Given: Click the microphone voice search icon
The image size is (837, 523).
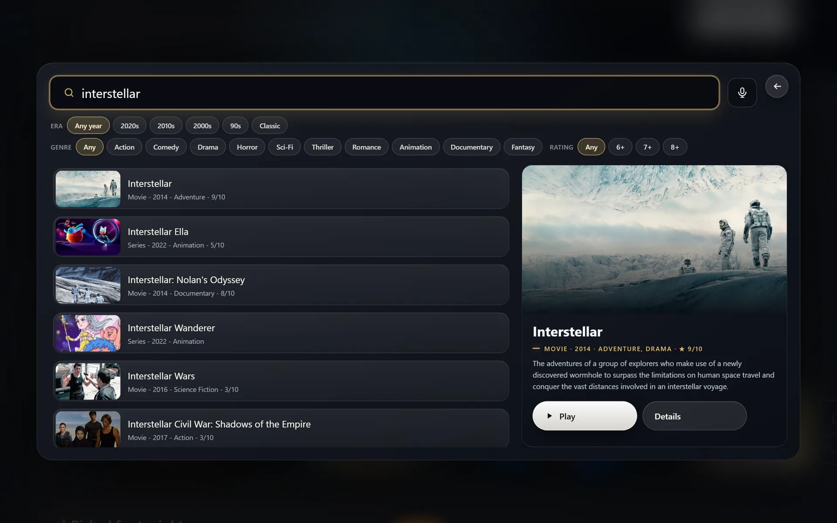Looking at the screenshot, I should point(742,92).
